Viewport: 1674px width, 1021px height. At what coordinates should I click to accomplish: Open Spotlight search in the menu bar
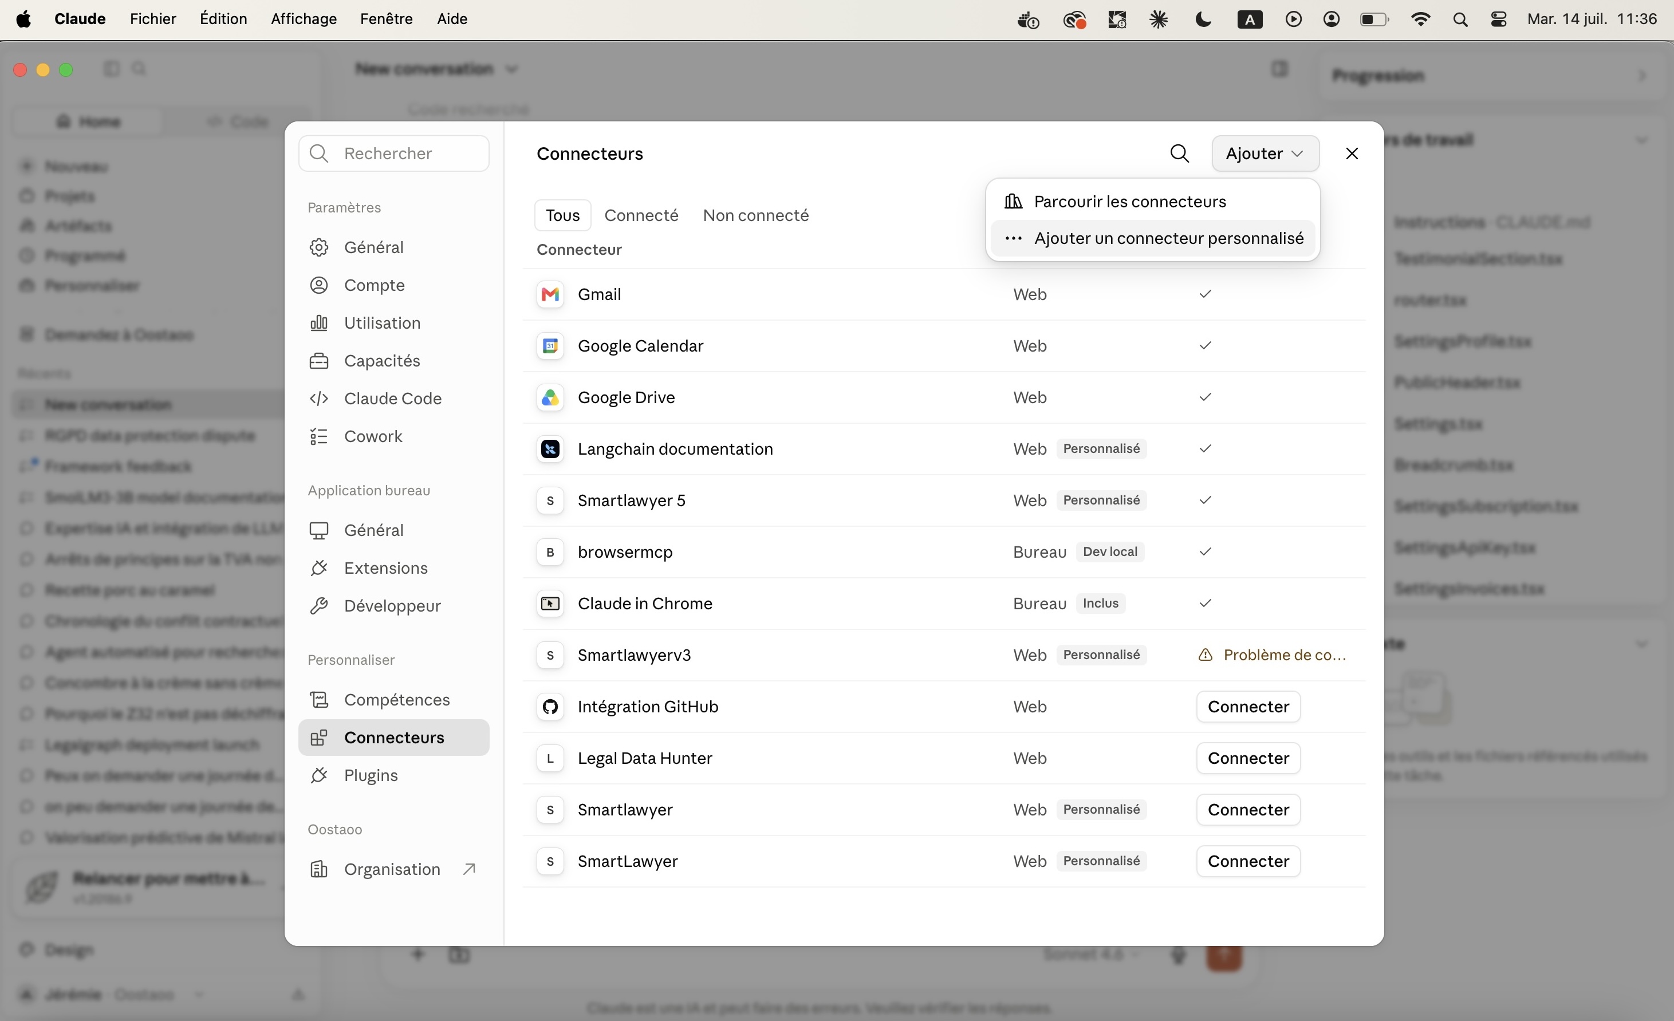[x=1460, y=19]
